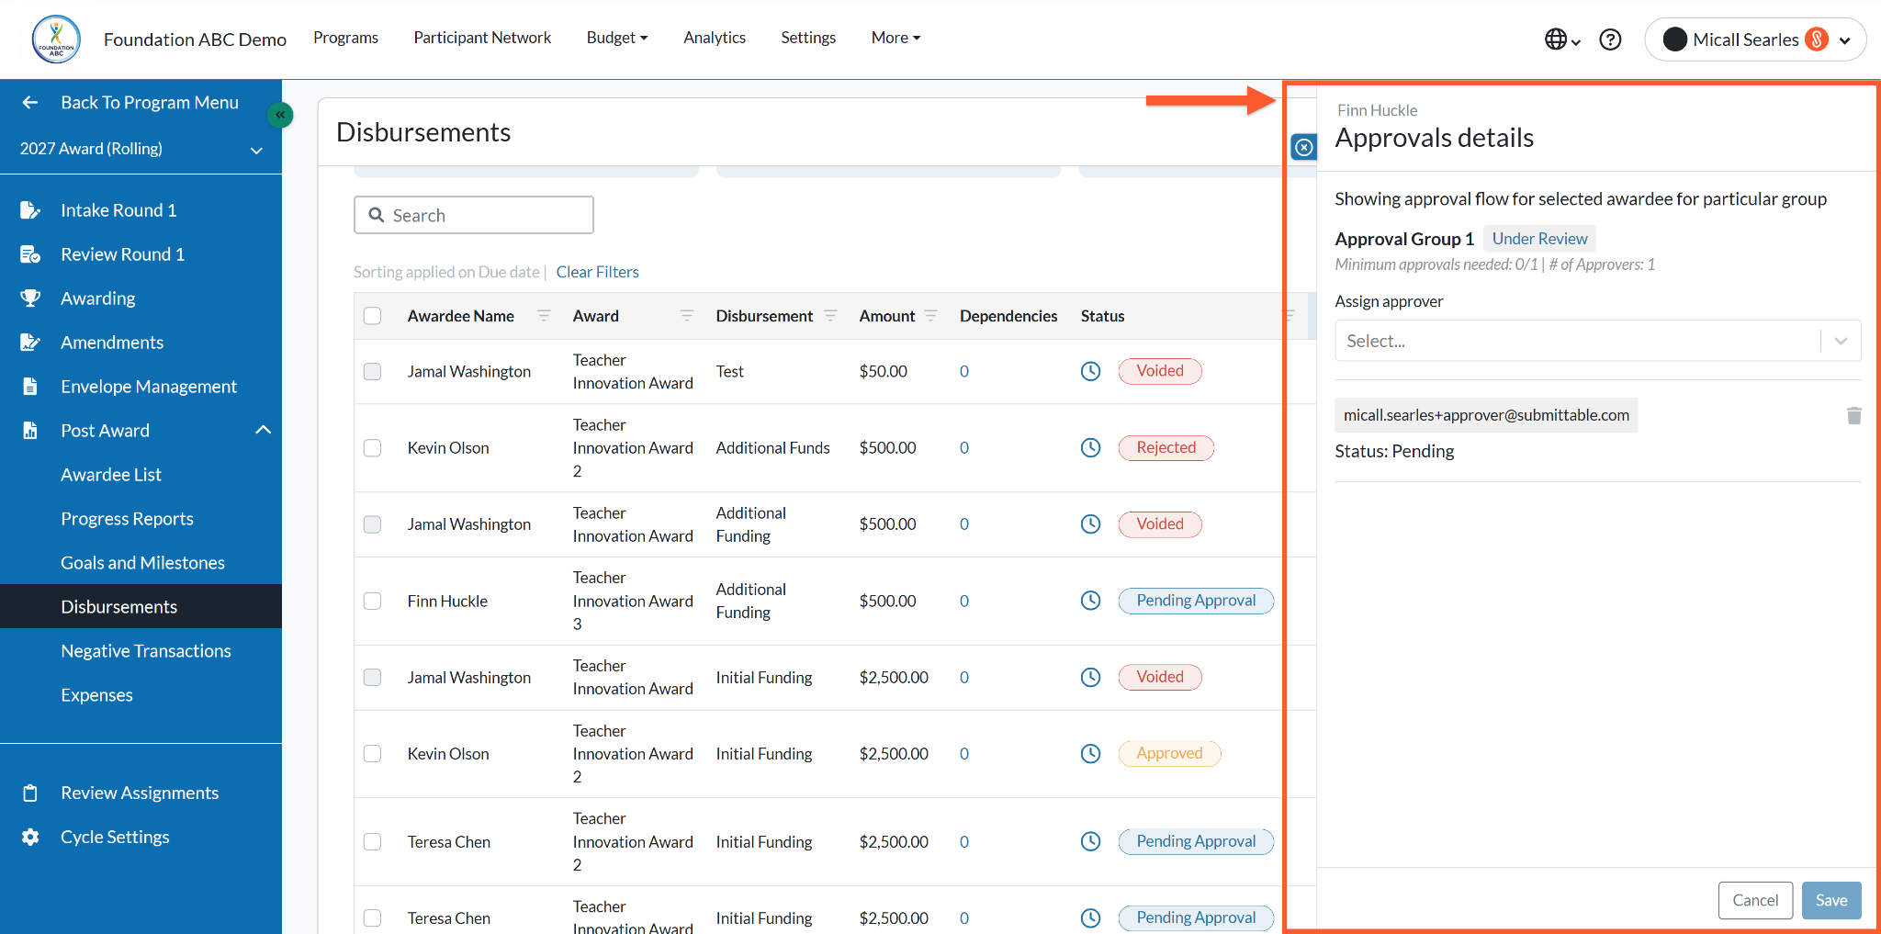Select the Finn Huckle row checkbox
1881x934 pixels.
coord(372,601)
